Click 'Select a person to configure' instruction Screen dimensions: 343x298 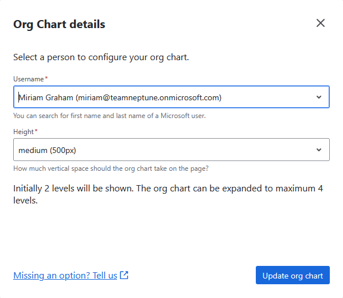pyautogui.click(x=101, y=57)
